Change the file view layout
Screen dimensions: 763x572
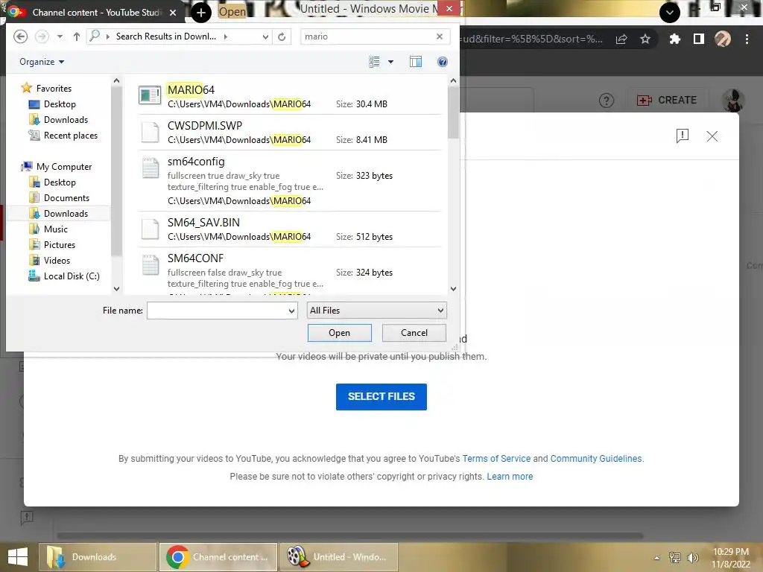pos(374,62)
